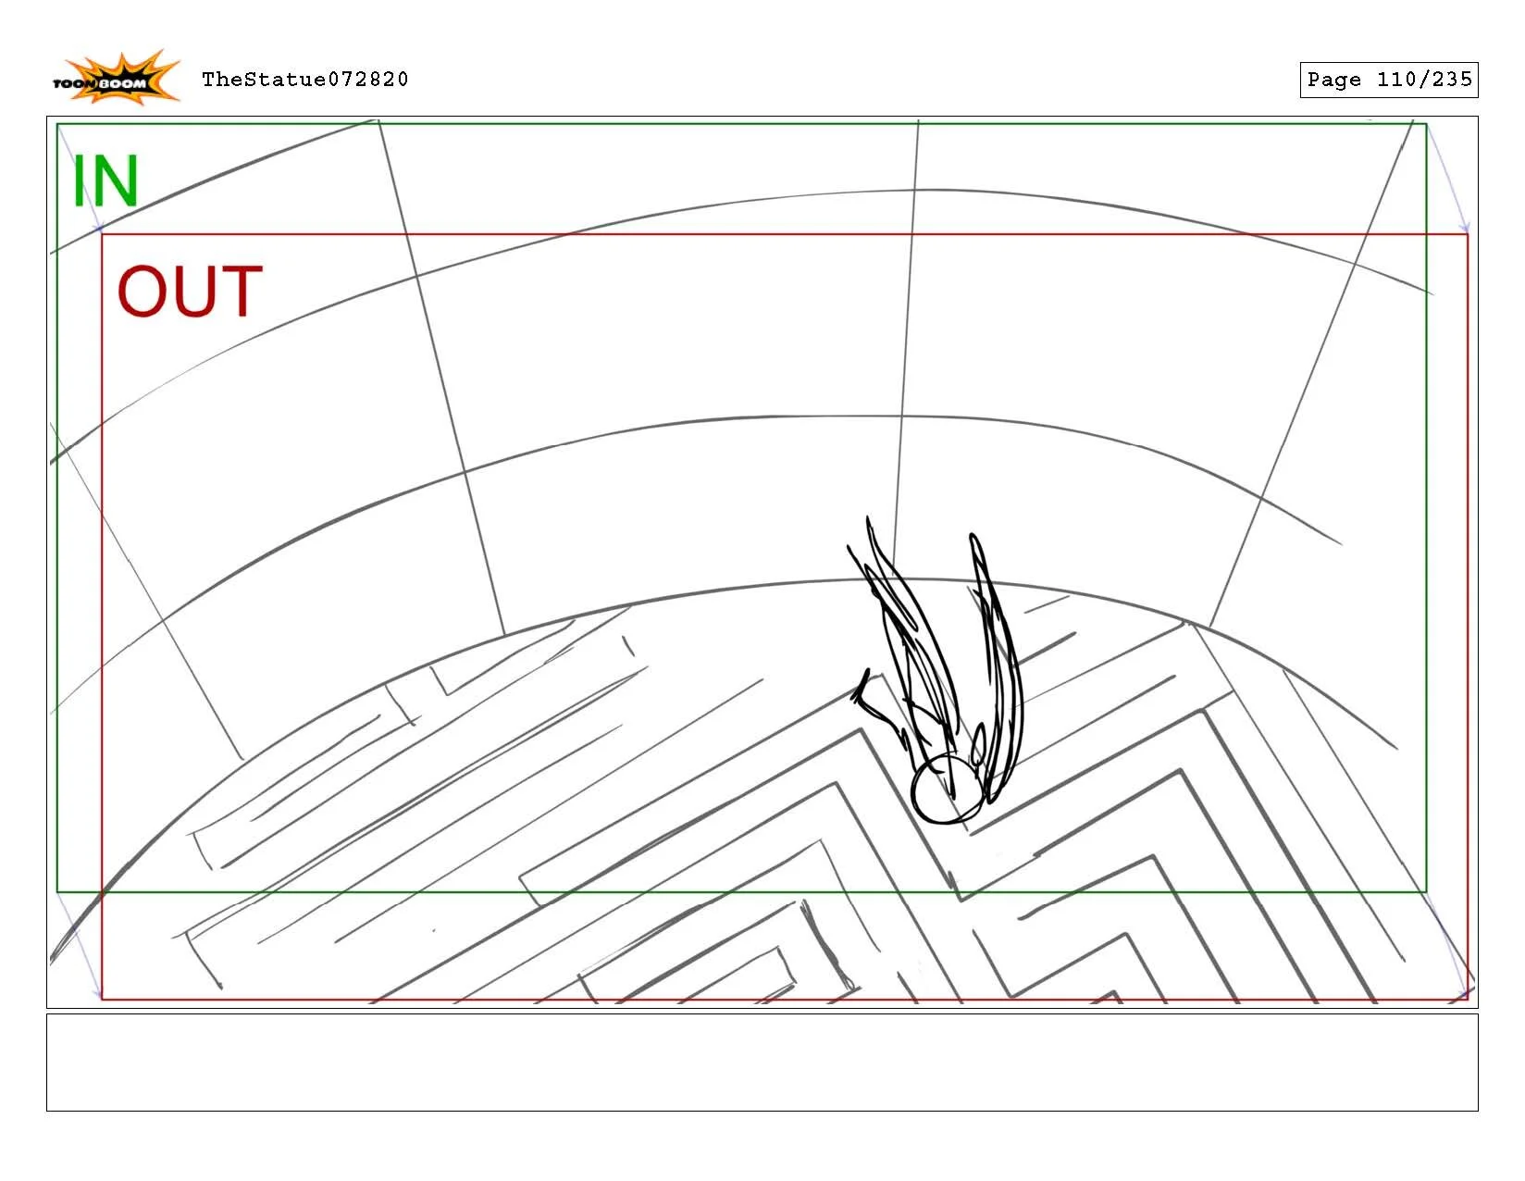Click the empty caption box below the panel
The image size is (1525, 1181).
point(762,1063)
